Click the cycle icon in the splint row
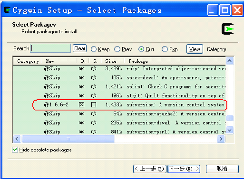244x179 pixels. (x=46, y=87)
